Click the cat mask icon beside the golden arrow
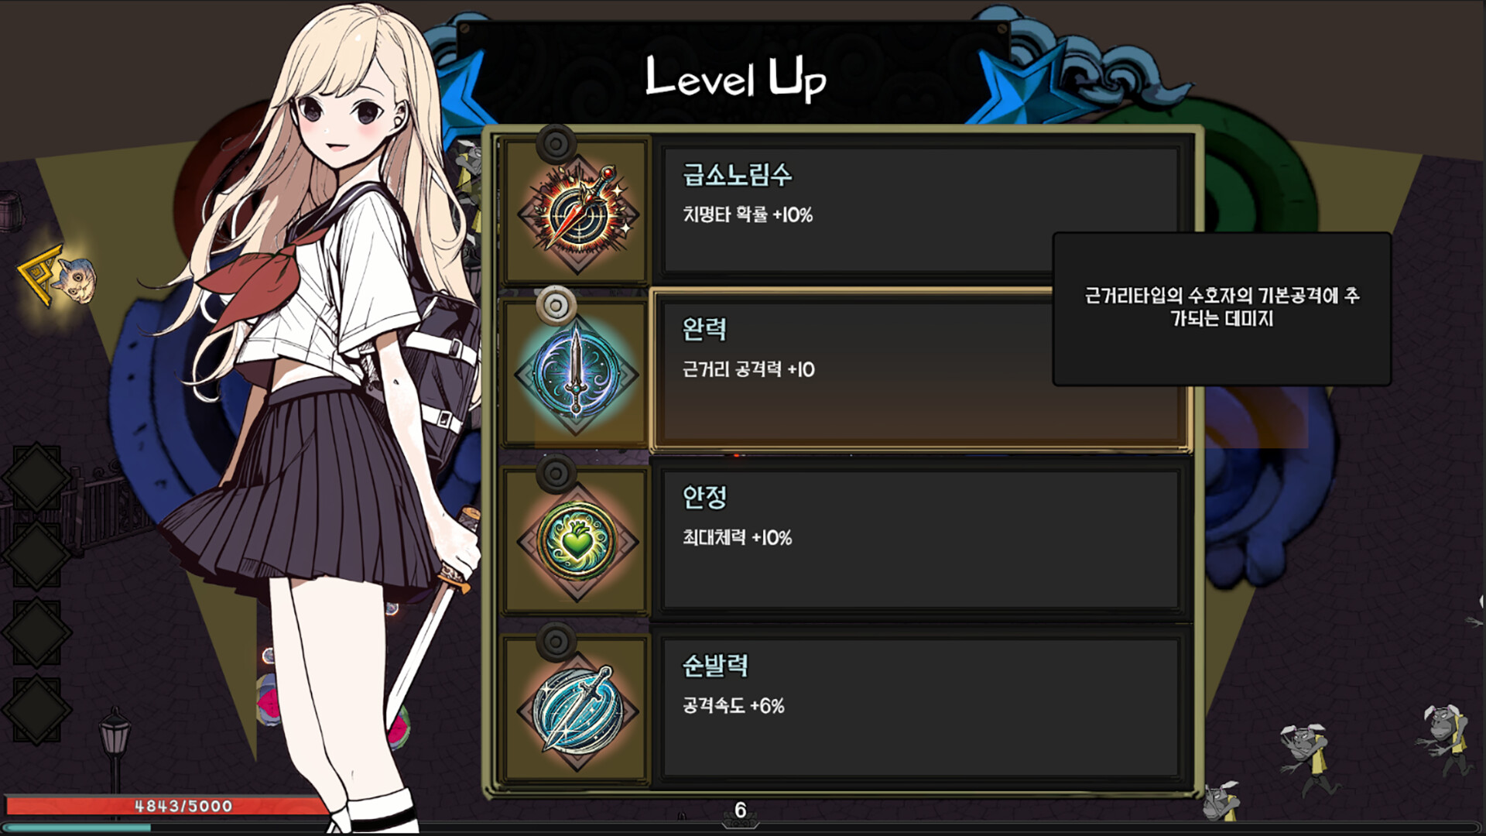Screen dimensions: 1486x836 pos(77,280)
